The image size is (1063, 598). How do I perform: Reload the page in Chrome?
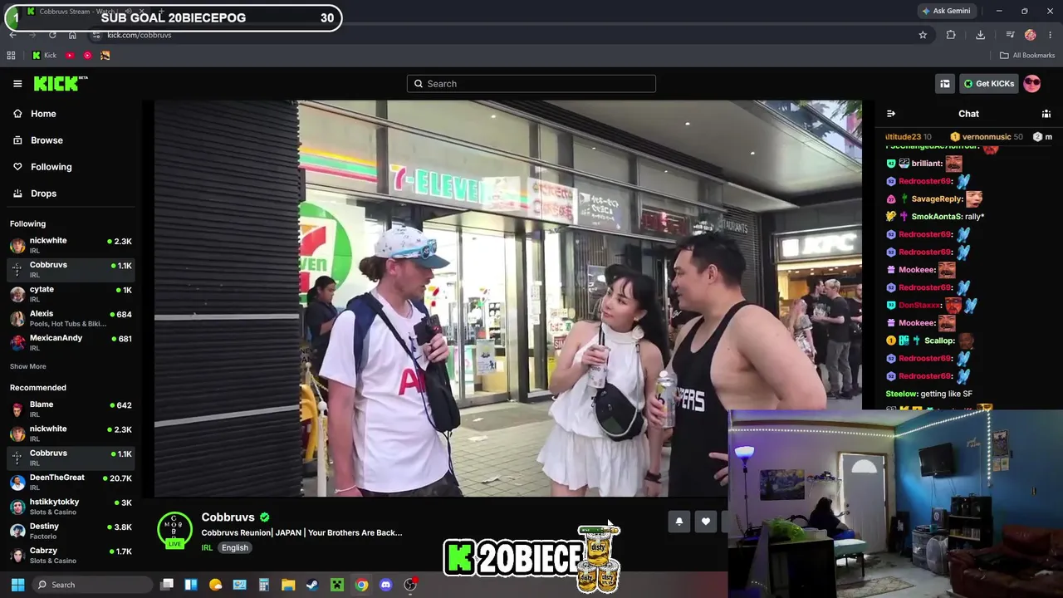pos(52,35)
